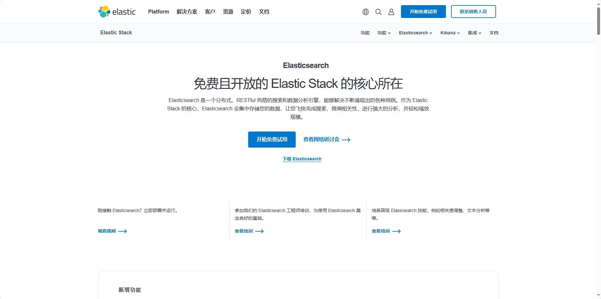
Task: Open the 定价 menu item
Action: pos(246,12)
